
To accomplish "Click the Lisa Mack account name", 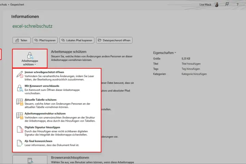I will click(x=205, y=4).
